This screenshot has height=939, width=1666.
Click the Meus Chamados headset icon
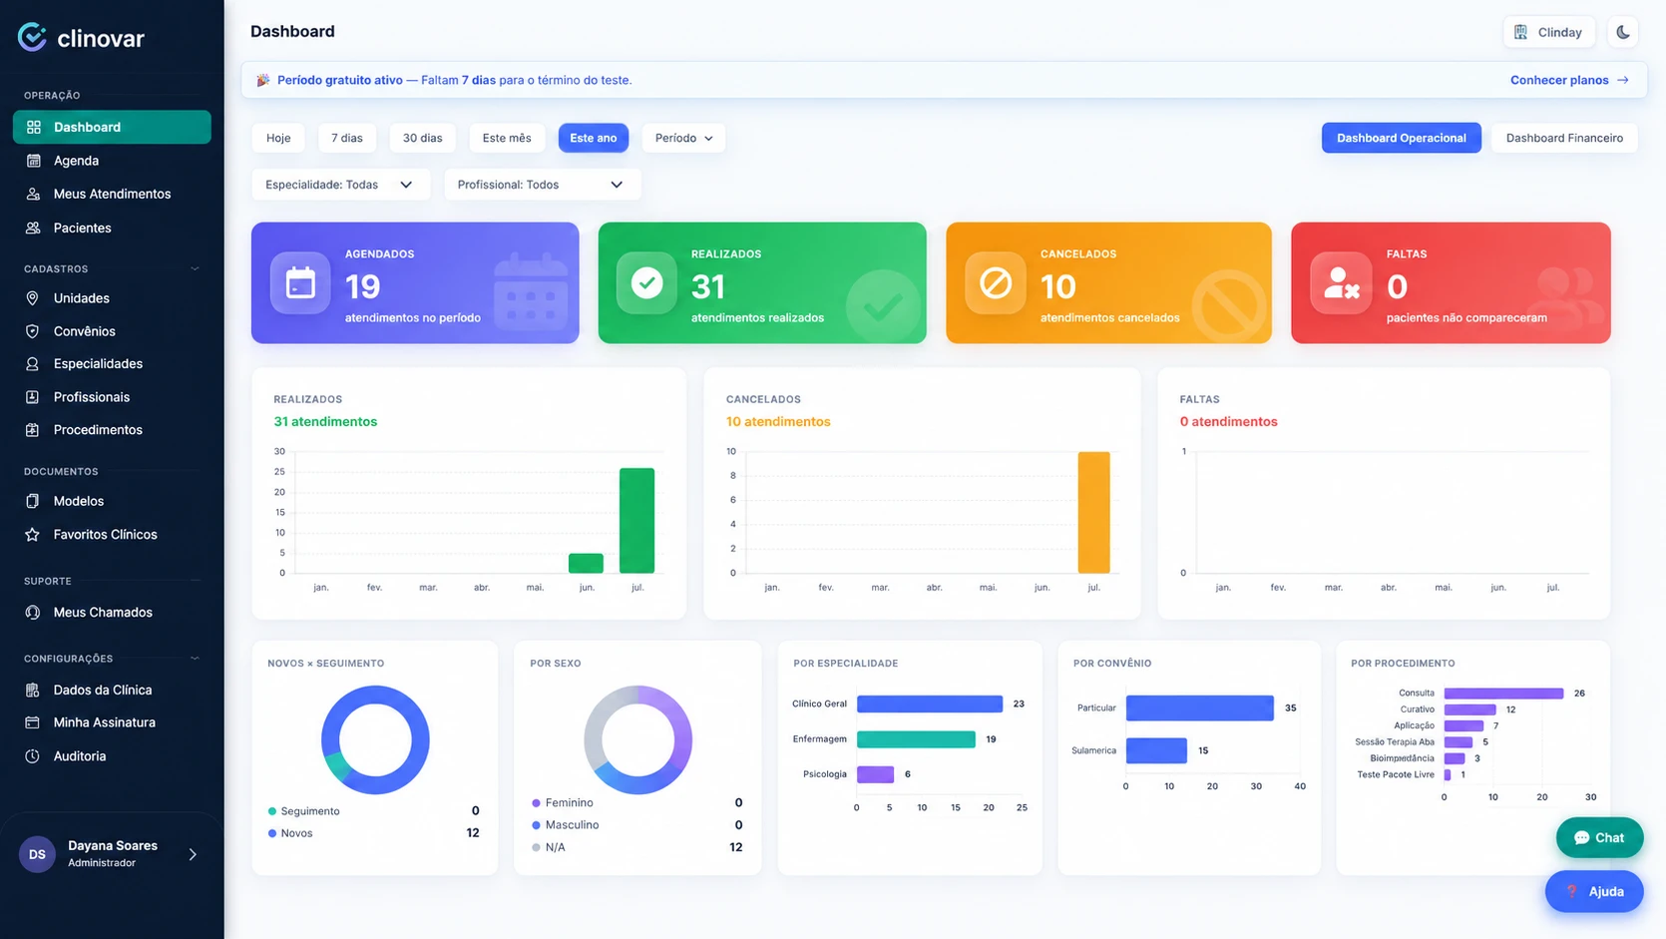[32, 613]
